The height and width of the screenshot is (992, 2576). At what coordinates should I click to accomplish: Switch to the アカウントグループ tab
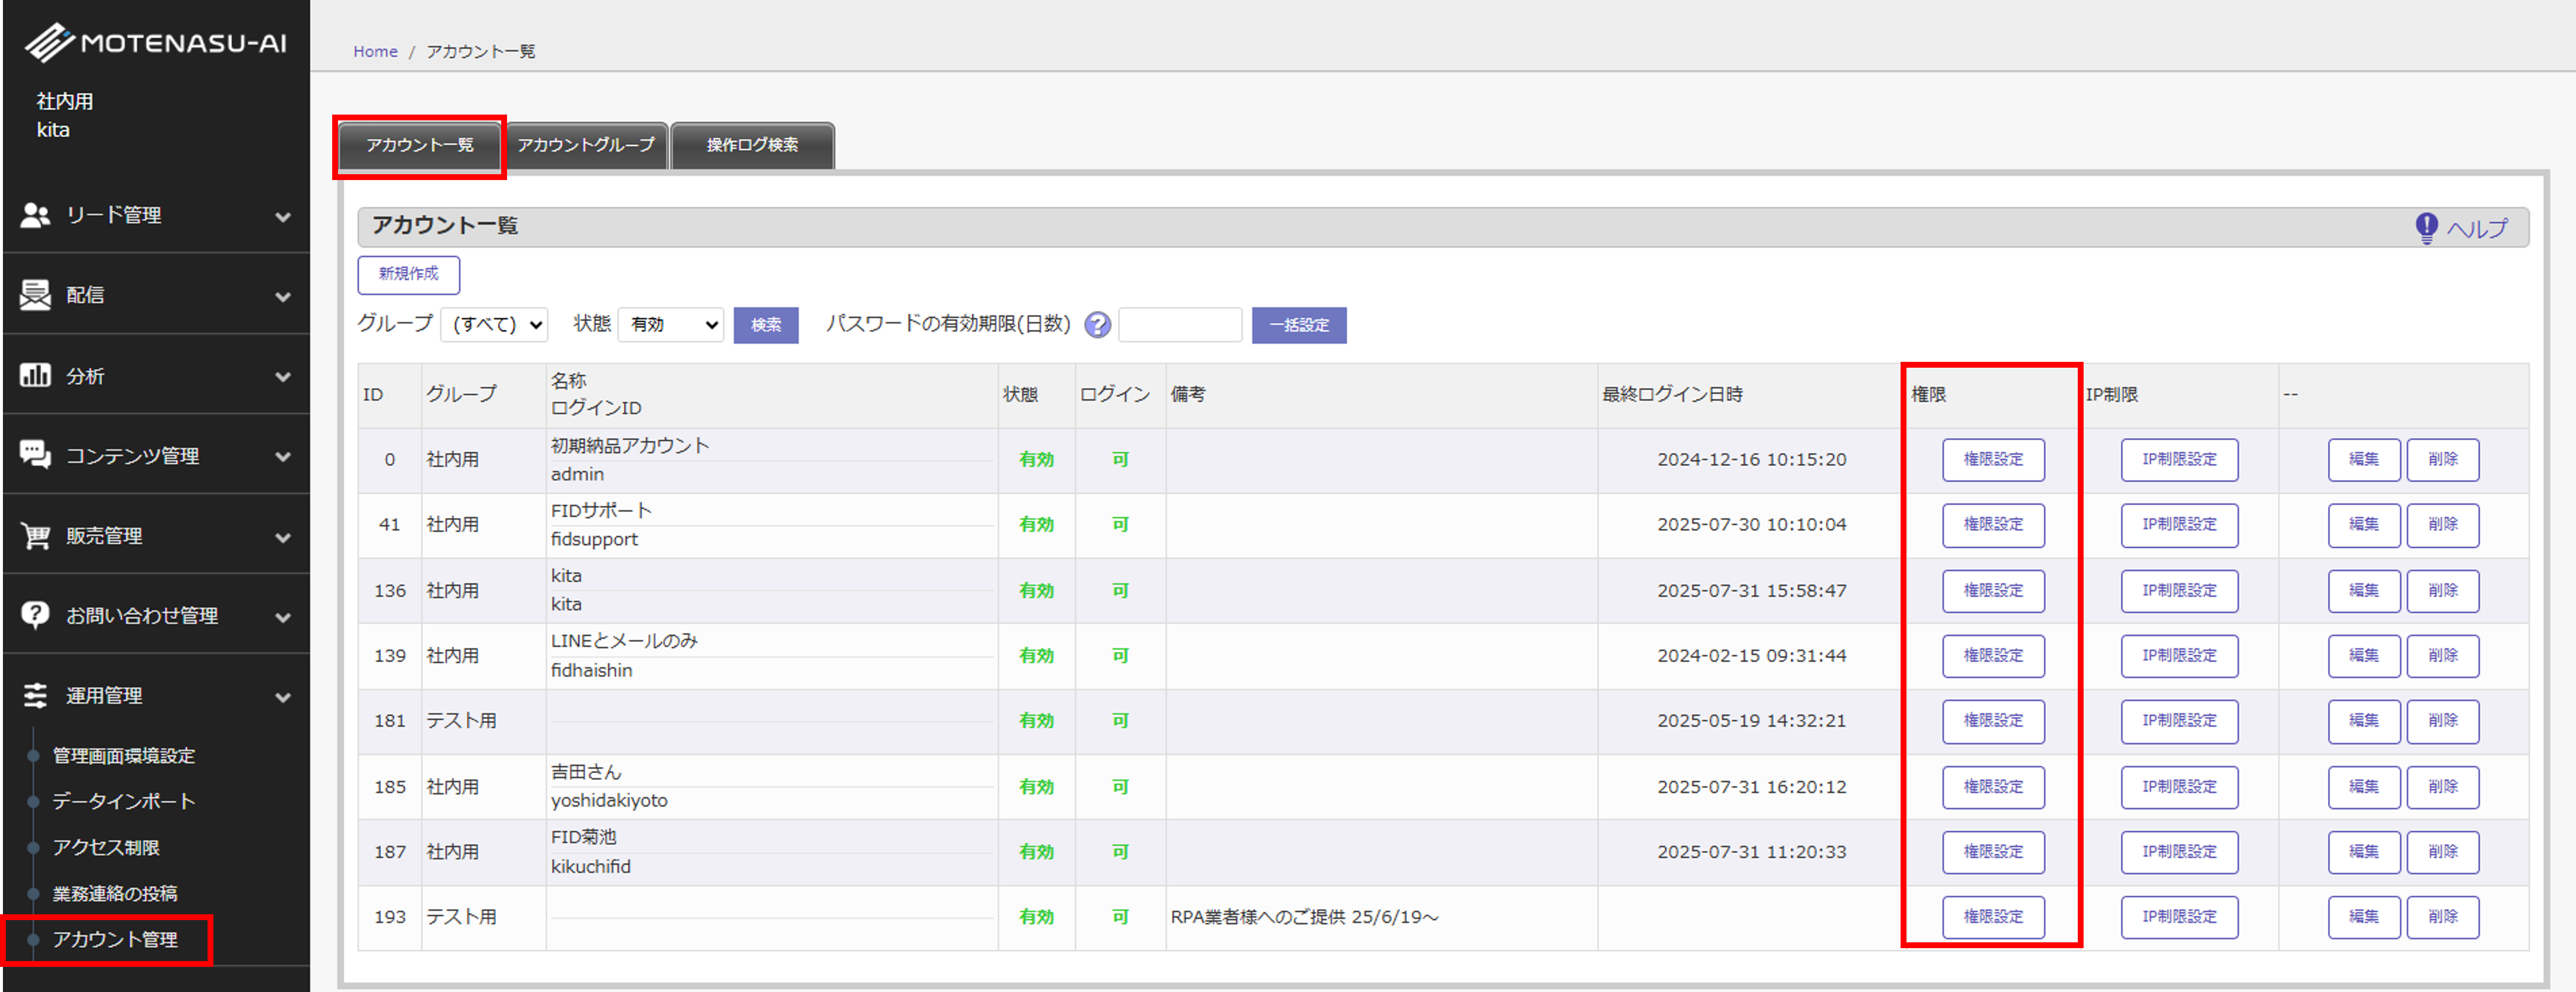[x=586, y=145]
